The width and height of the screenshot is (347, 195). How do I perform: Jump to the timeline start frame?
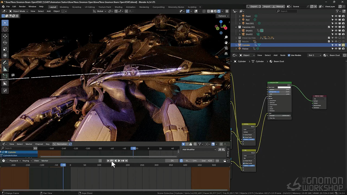tap(108, 161)
